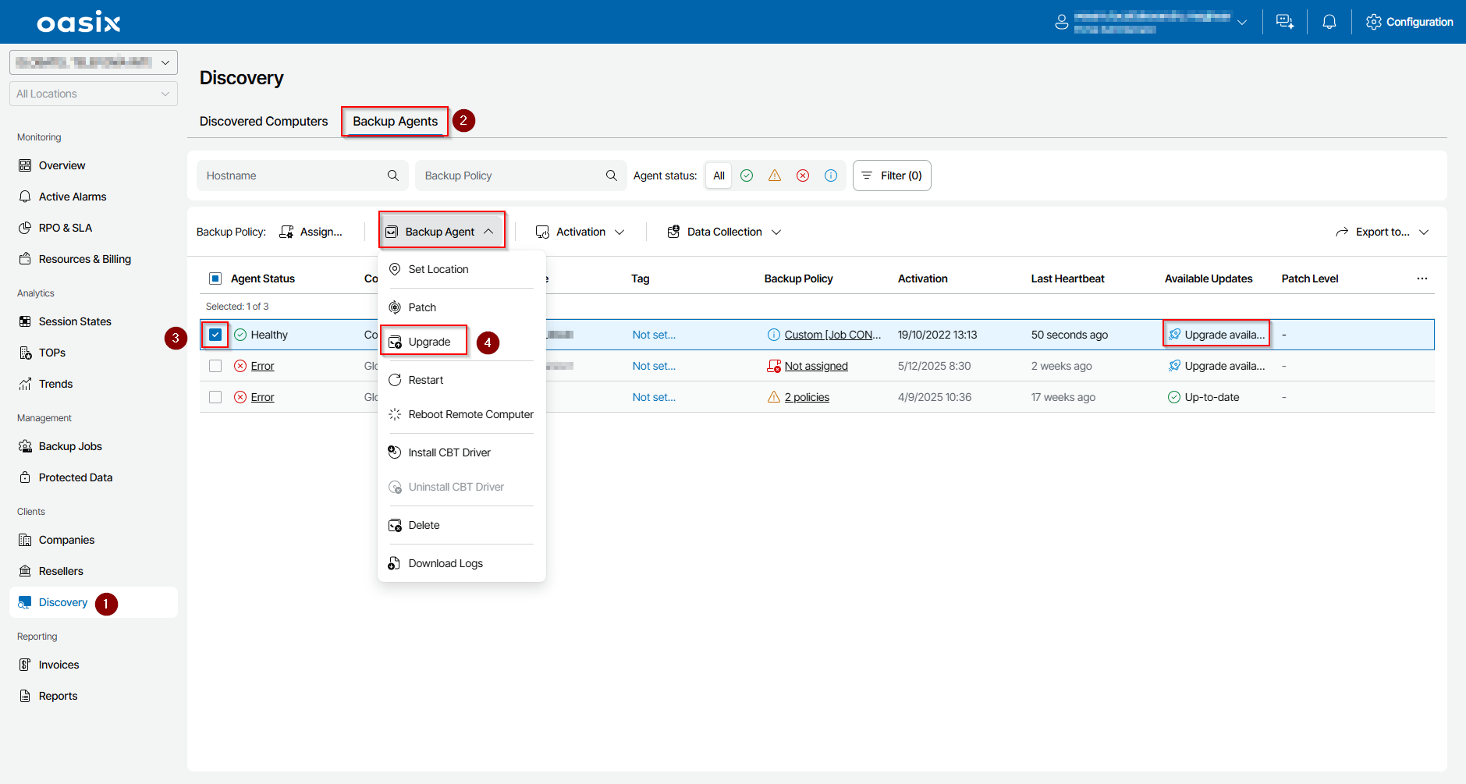This screenshot has height=784, width=1466.
Task: Check the second agent row with Not assigned policy
Action: pyautogui.click(x=215, y=366)
